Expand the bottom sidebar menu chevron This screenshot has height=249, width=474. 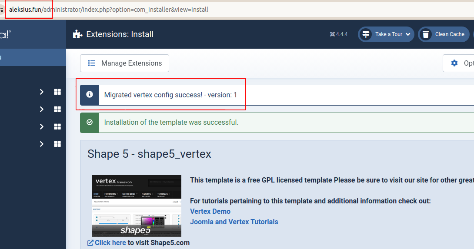click(x=42, y=144)
